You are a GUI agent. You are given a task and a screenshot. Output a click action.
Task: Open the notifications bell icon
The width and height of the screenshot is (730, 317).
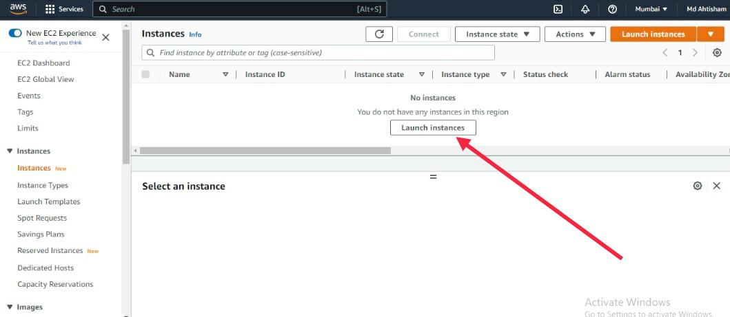[585, 9]
